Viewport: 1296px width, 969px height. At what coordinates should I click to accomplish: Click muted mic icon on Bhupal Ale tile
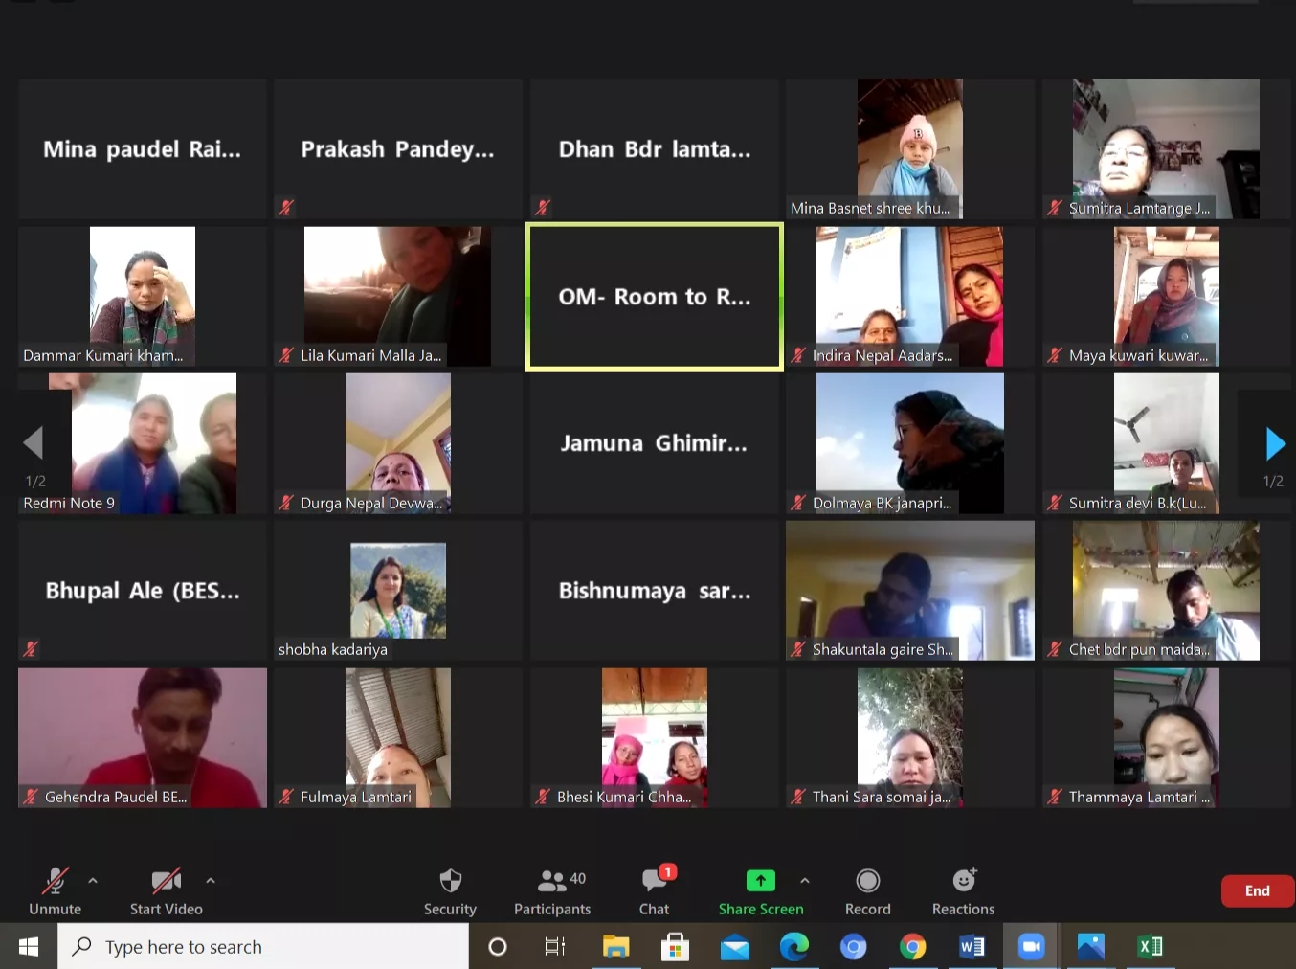(x=31, y=648)
